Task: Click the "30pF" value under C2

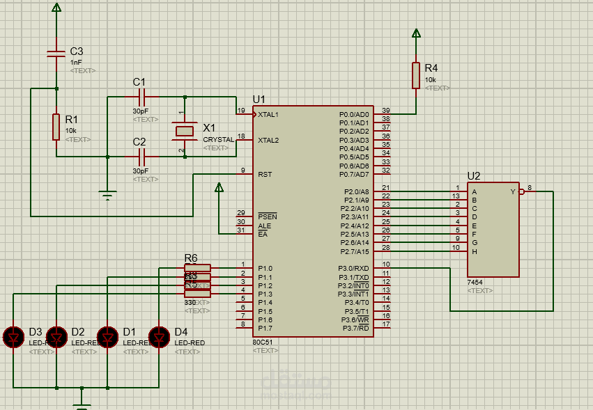Action: tap(140, 171)
